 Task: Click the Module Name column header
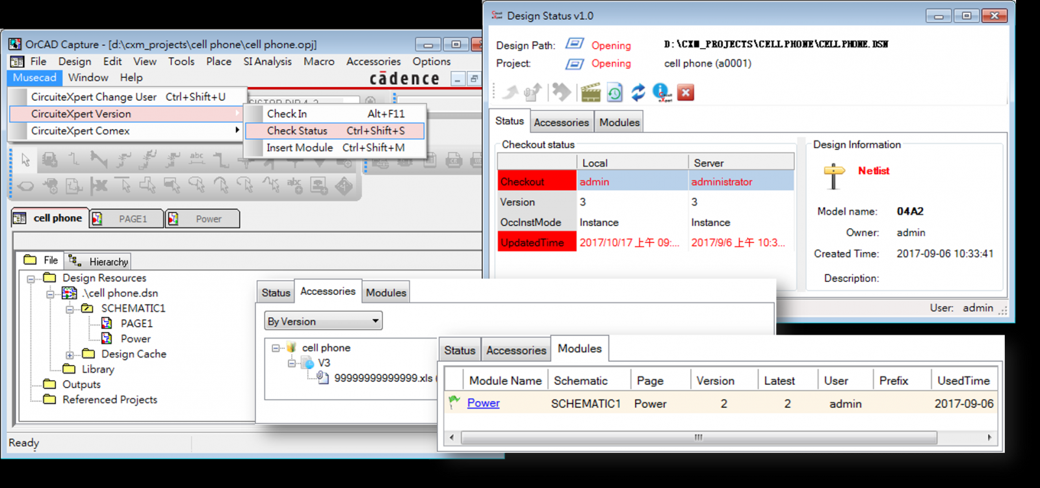point(505,380)
